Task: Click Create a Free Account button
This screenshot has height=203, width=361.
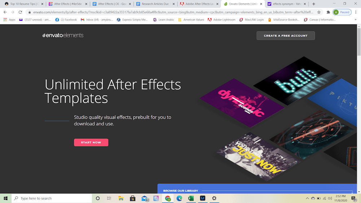Action: click(x=286, y=36)
